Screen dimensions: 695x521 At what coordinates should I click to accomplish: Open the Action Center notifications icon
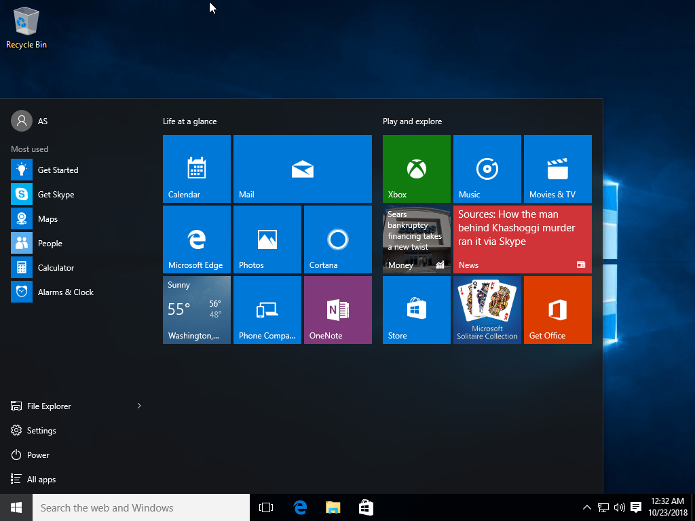coord(636,507)
